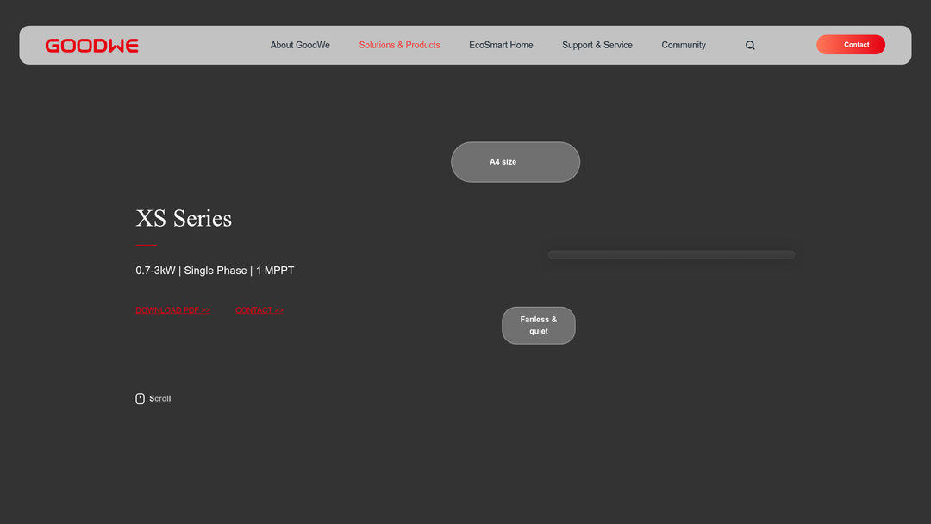Select the Fanless & quiet feature pill
This screenshot has width=931, height=524.
click(539, 325)
